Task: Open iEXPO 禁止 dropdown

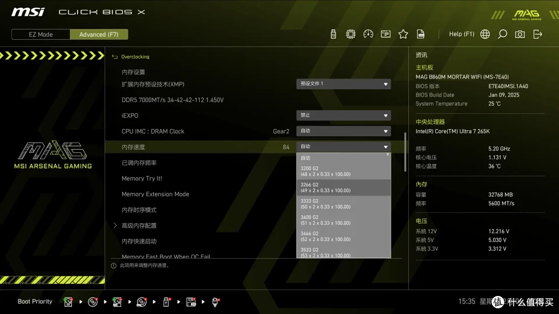Action: pyautogui.click(x=343, y=115)
